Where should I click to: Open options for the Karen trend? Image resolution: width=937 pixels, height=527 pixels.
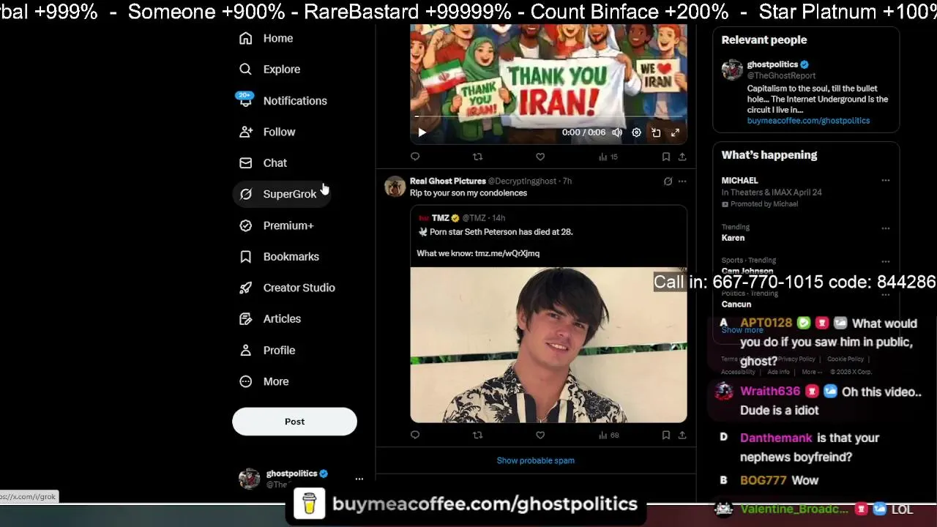885,228
